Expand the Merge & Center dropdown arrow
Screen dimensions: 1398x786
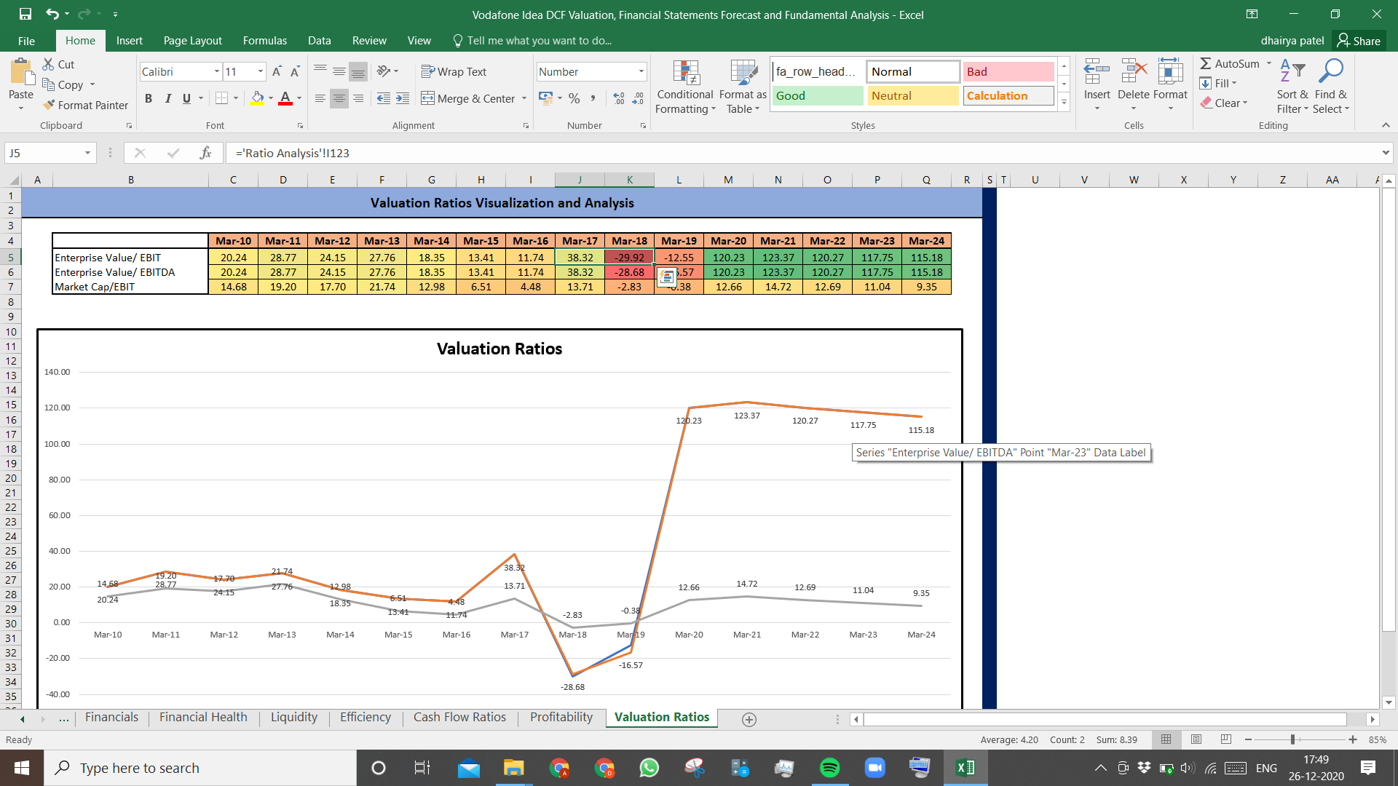524,98
